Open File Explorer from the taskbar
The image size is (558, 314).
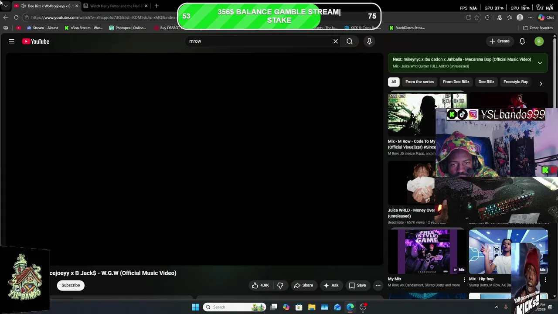click(x=312, y=307)
